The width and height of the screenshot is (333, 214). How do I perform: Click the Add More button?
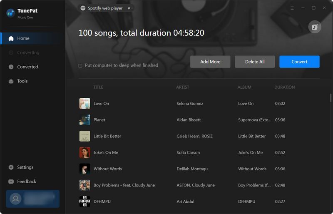(x=210, y=62)
